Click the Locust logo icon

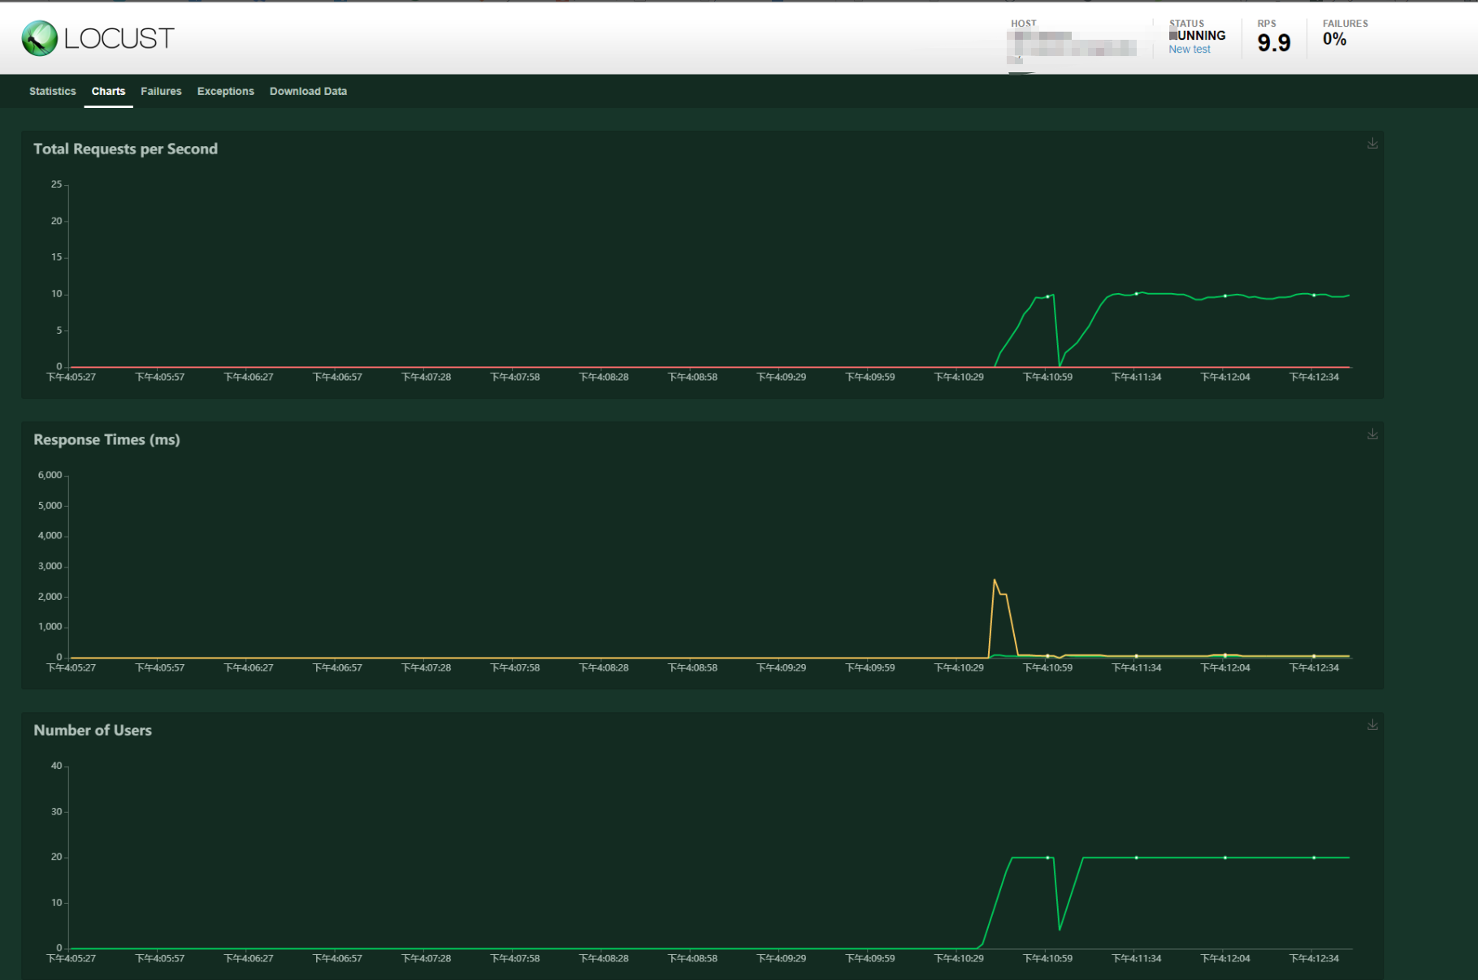[x=39, y=38]
